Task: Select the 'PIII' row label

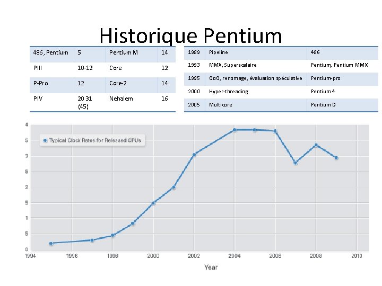Action: click(x=38, y=68)
